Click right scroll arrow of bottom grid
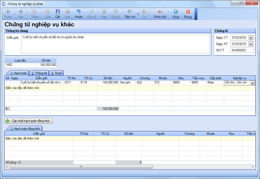The image size is (260, 179). (x=253, y=167)
